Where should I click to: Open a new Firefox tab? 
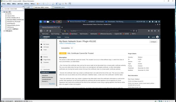pos(62,27)
